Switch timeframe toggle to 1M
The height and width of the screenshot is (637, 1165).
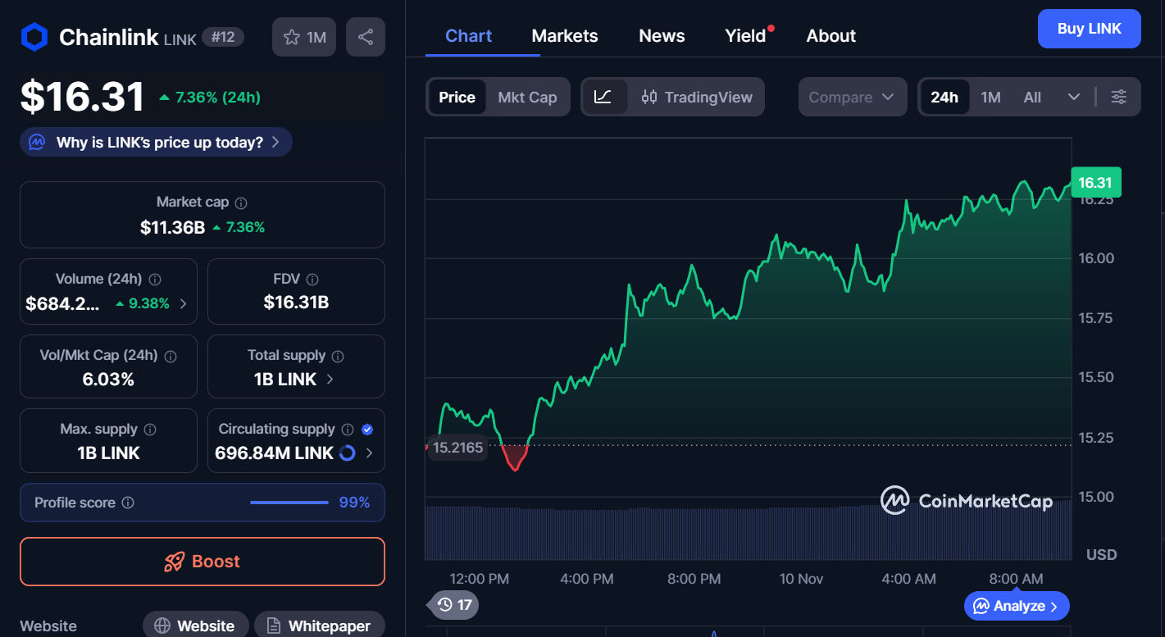click(x=990, y=97)
